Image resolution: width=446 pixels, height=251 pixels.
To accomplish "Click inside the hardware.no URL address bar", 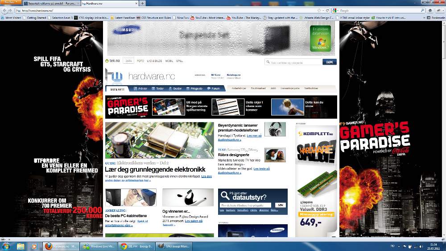I will pos(168,11).
